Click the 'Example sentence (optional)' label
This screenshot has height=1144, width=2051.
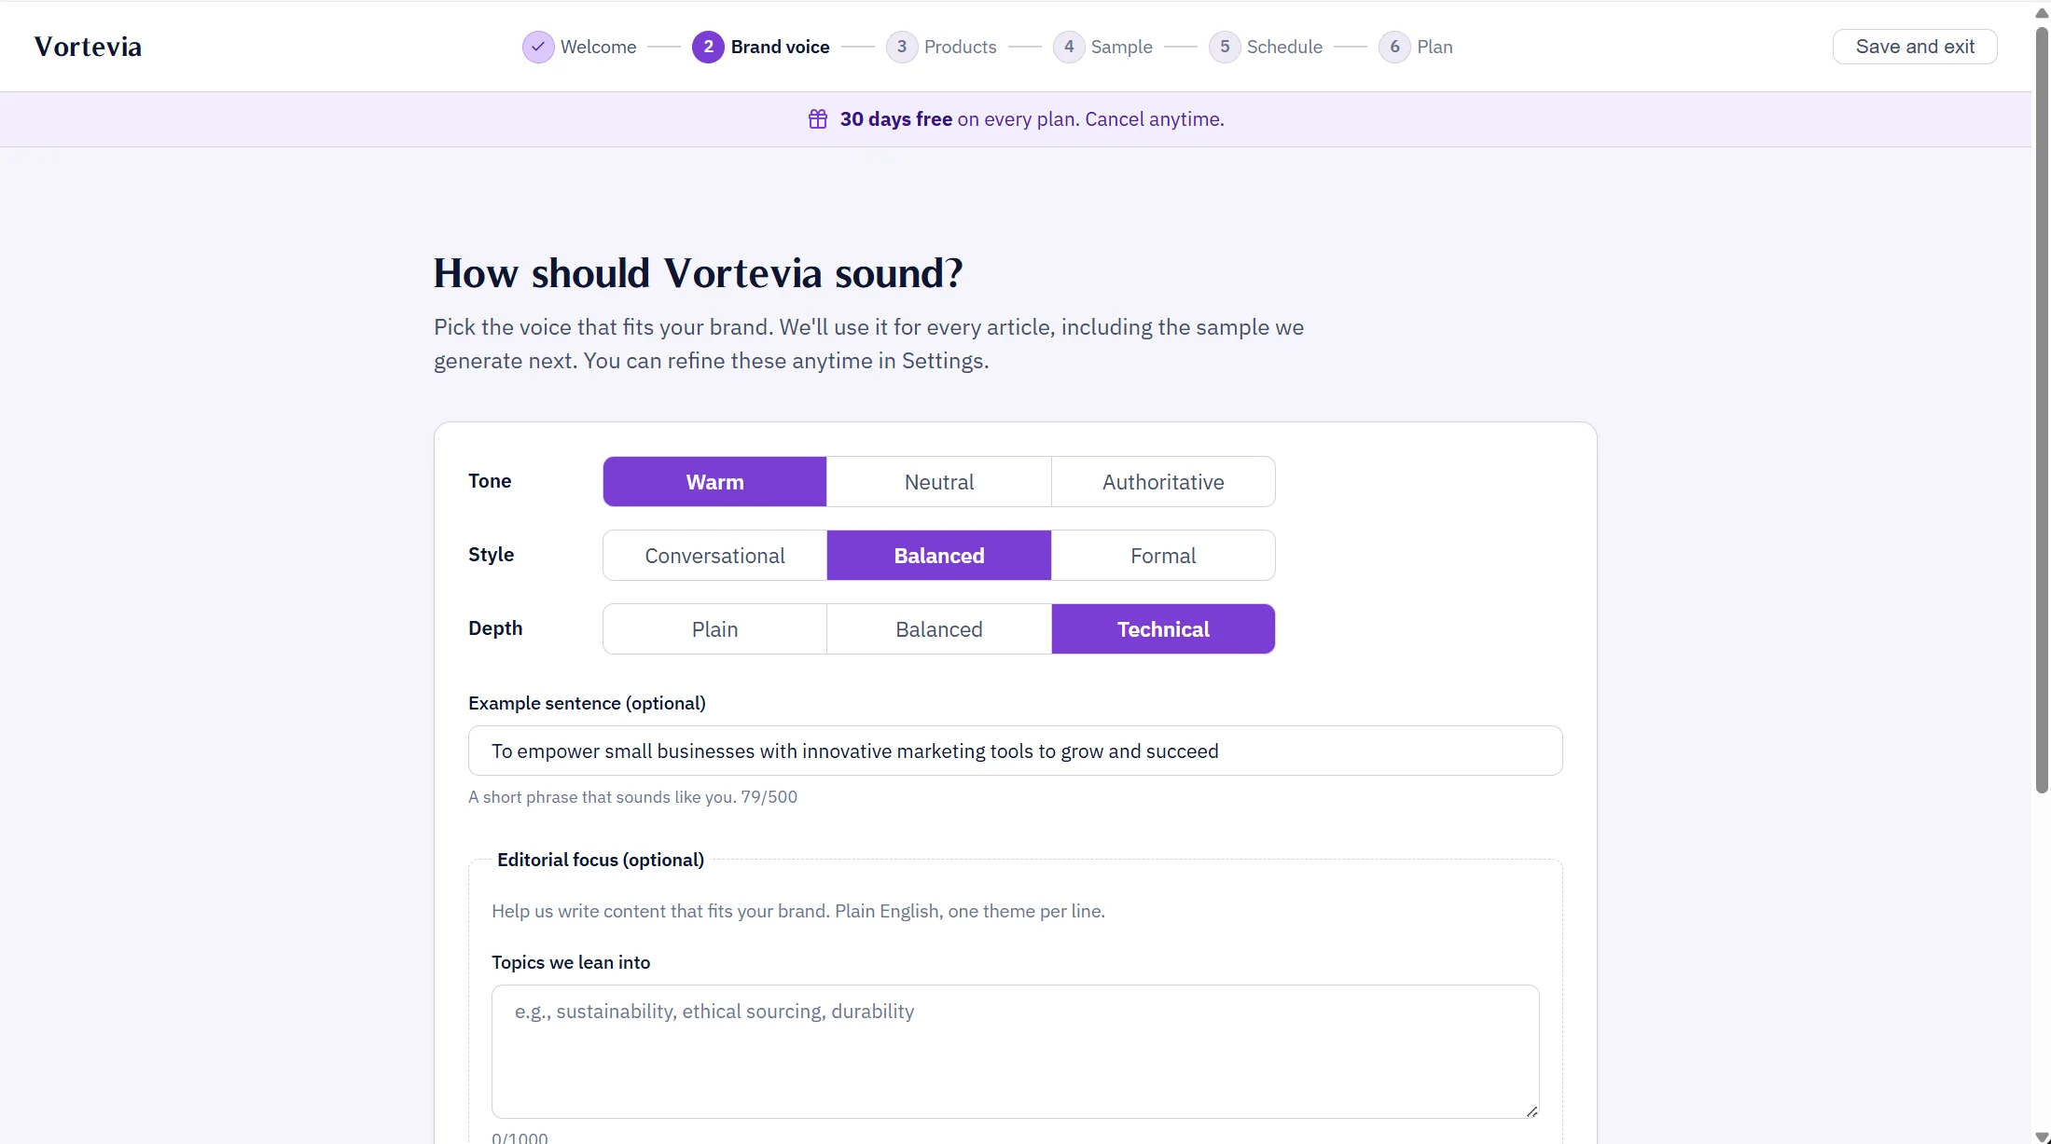pyautogui.click(x=587, y=703)
